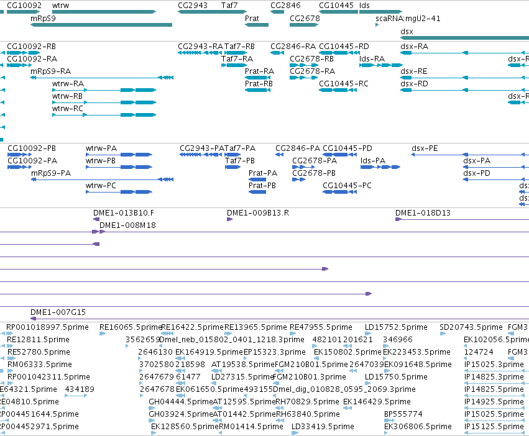Select the wtrw gene label
529x436 pixels.
click(x=61, y=6)
